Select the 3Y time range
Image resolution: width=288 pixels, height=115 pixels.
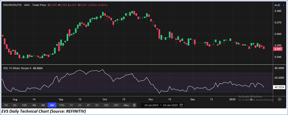(x=88, y=105)
